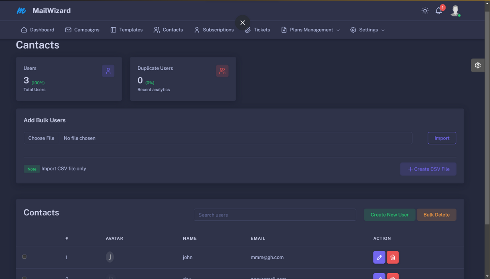The height and width of the screenshot is (279, 490).
Task: Expand Plans Management dropdown
Action: tap(310, 30)
